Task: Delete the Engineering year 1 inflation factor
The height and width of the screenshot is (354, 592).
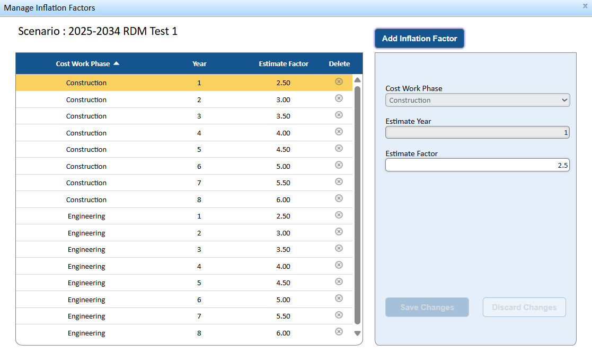Action: coord(339,215)
